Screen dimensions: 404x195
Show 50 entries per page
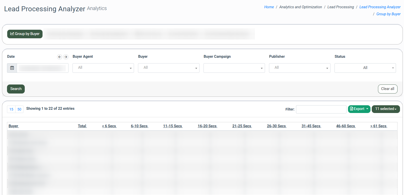coord(19,109)
